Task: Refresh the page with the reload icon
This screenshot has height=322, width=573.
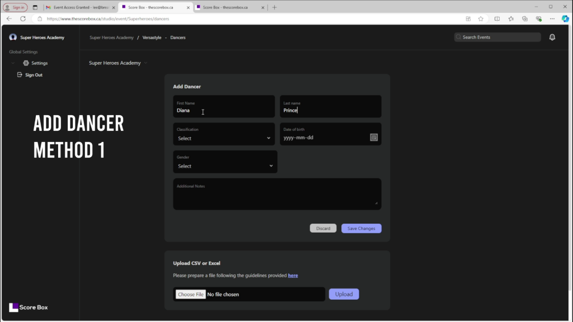Action: coord(23,18)
